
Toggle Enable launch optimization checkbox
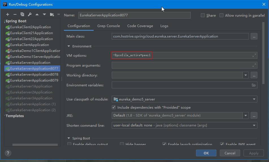pos(164,144)
